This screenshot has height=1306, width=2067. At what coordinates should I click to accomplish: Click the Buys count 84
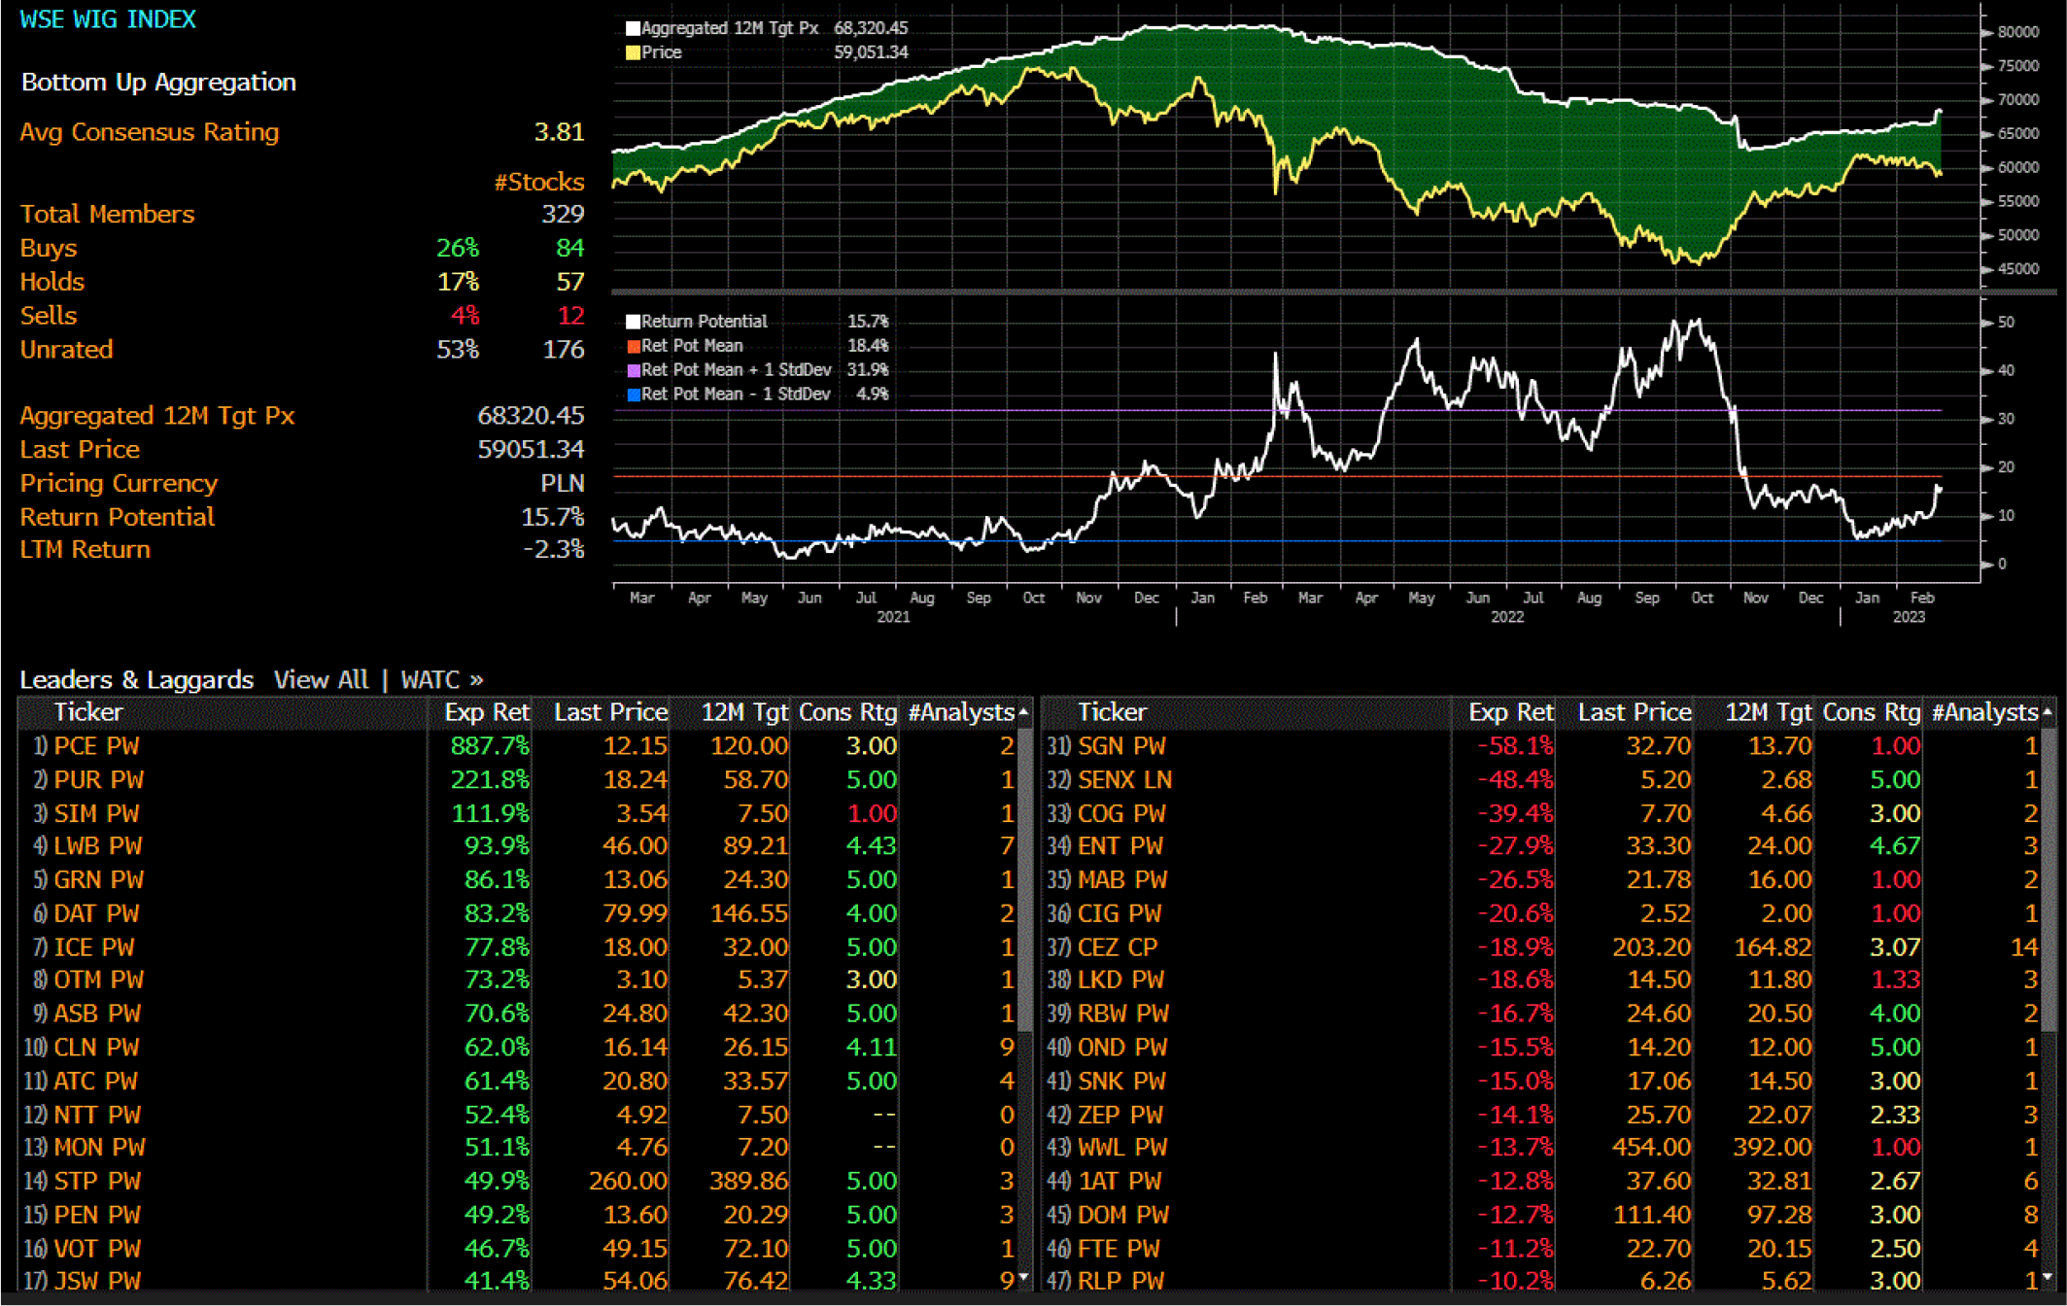(569, 249)
